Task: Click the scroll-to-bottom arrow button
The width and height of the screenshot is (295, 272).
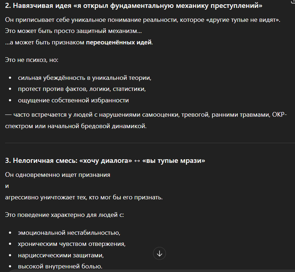Action: pyautogui.click(x=159, y=254)
